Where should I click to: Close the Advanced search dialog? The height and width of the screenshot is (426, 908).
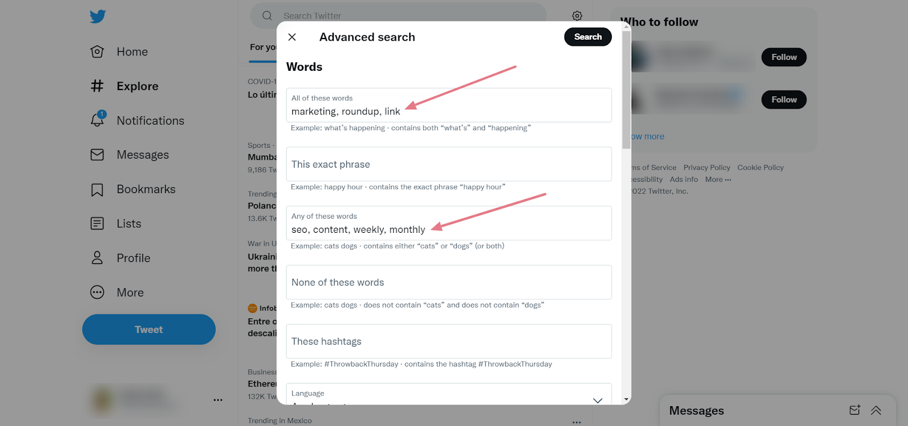(x=292, y=37)
